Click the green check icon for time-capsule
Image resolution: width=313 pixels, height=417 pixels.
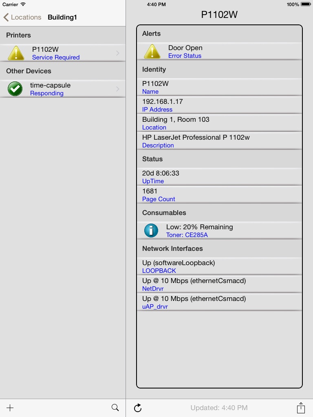point(15,88)
